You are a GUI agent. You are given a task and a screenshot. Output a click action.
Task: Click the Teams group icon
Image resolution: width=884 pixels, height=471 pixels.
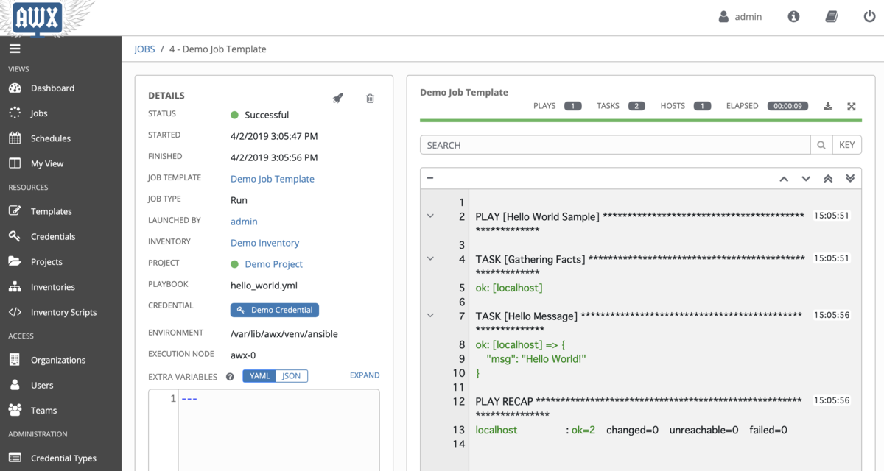point(15,410)
